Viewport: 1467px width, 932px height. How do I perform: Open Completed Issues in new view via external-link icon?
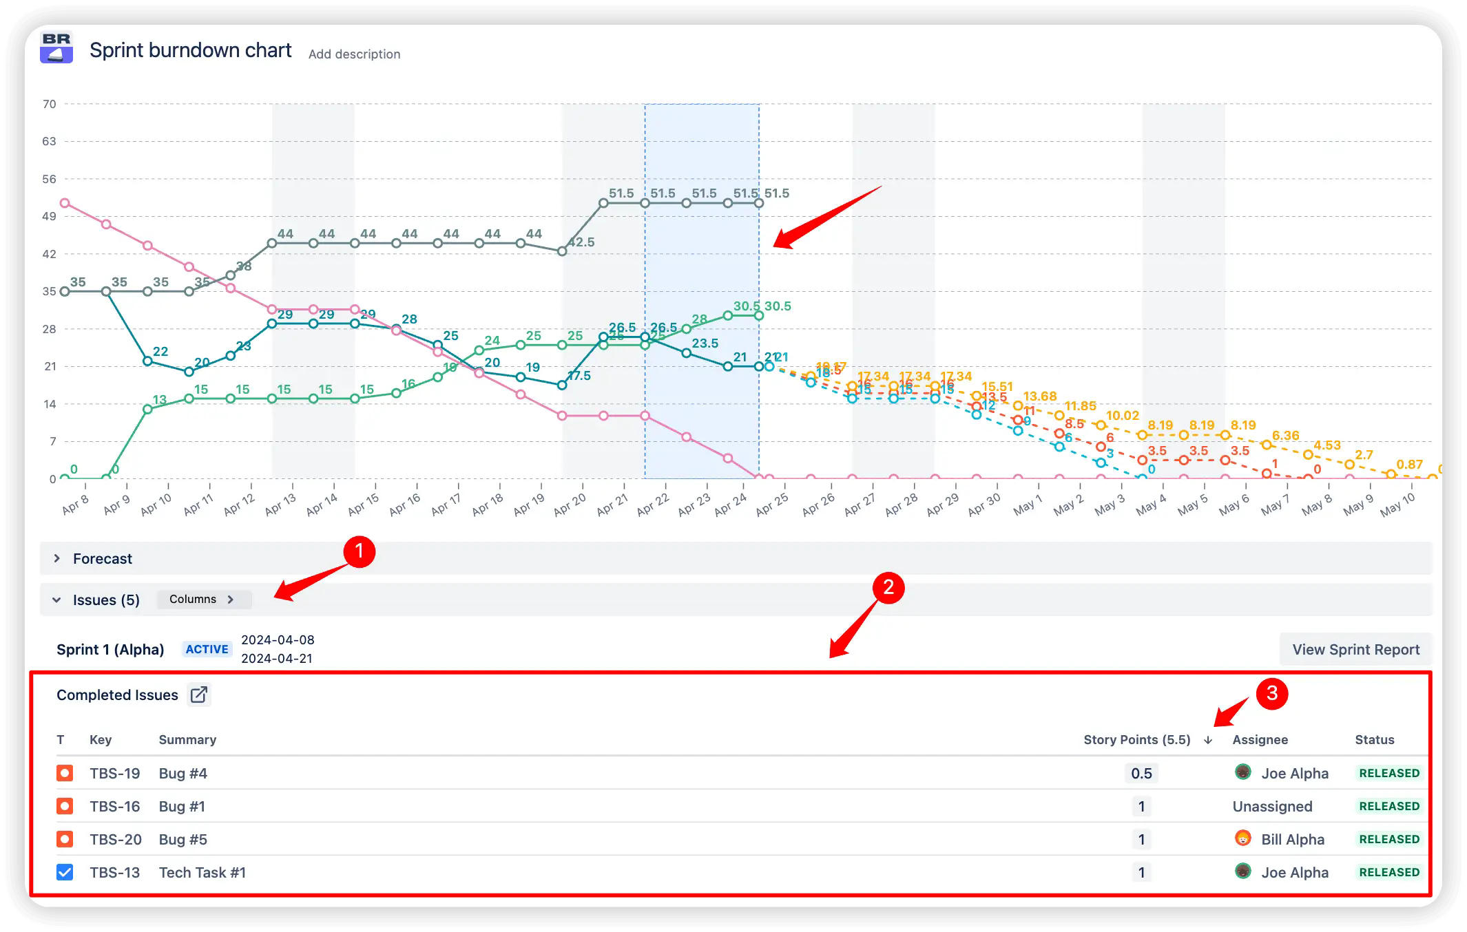point(199,695)
